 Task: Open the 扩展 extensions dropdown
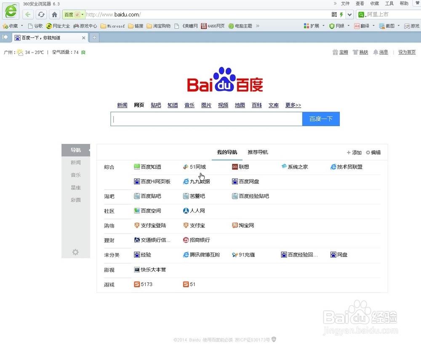click(314, 26)
